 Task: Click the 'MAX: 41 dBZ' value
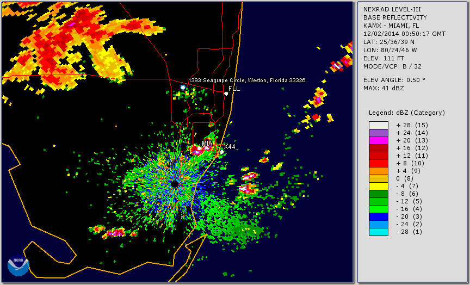384,89
